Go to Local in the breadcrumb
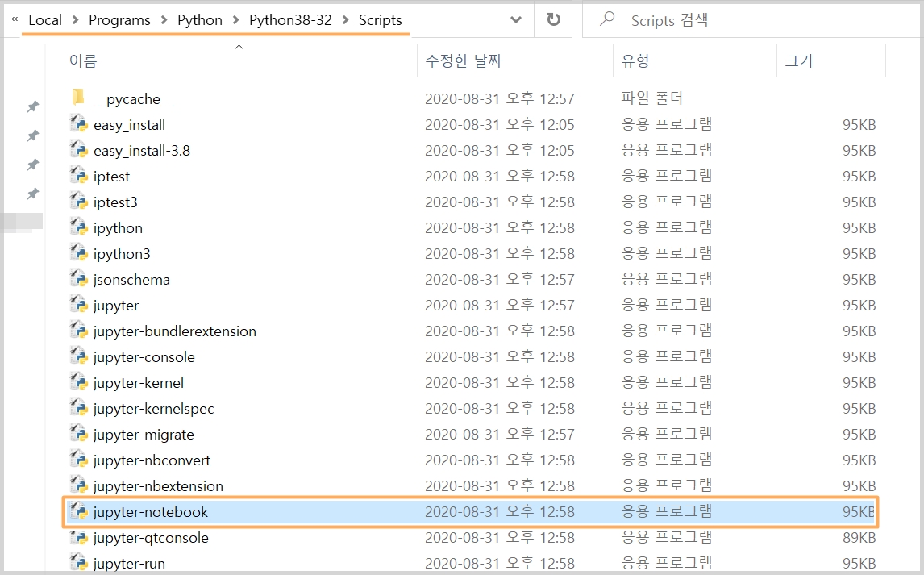The height and width of the screenshot is (575, 924). point(45,20)
